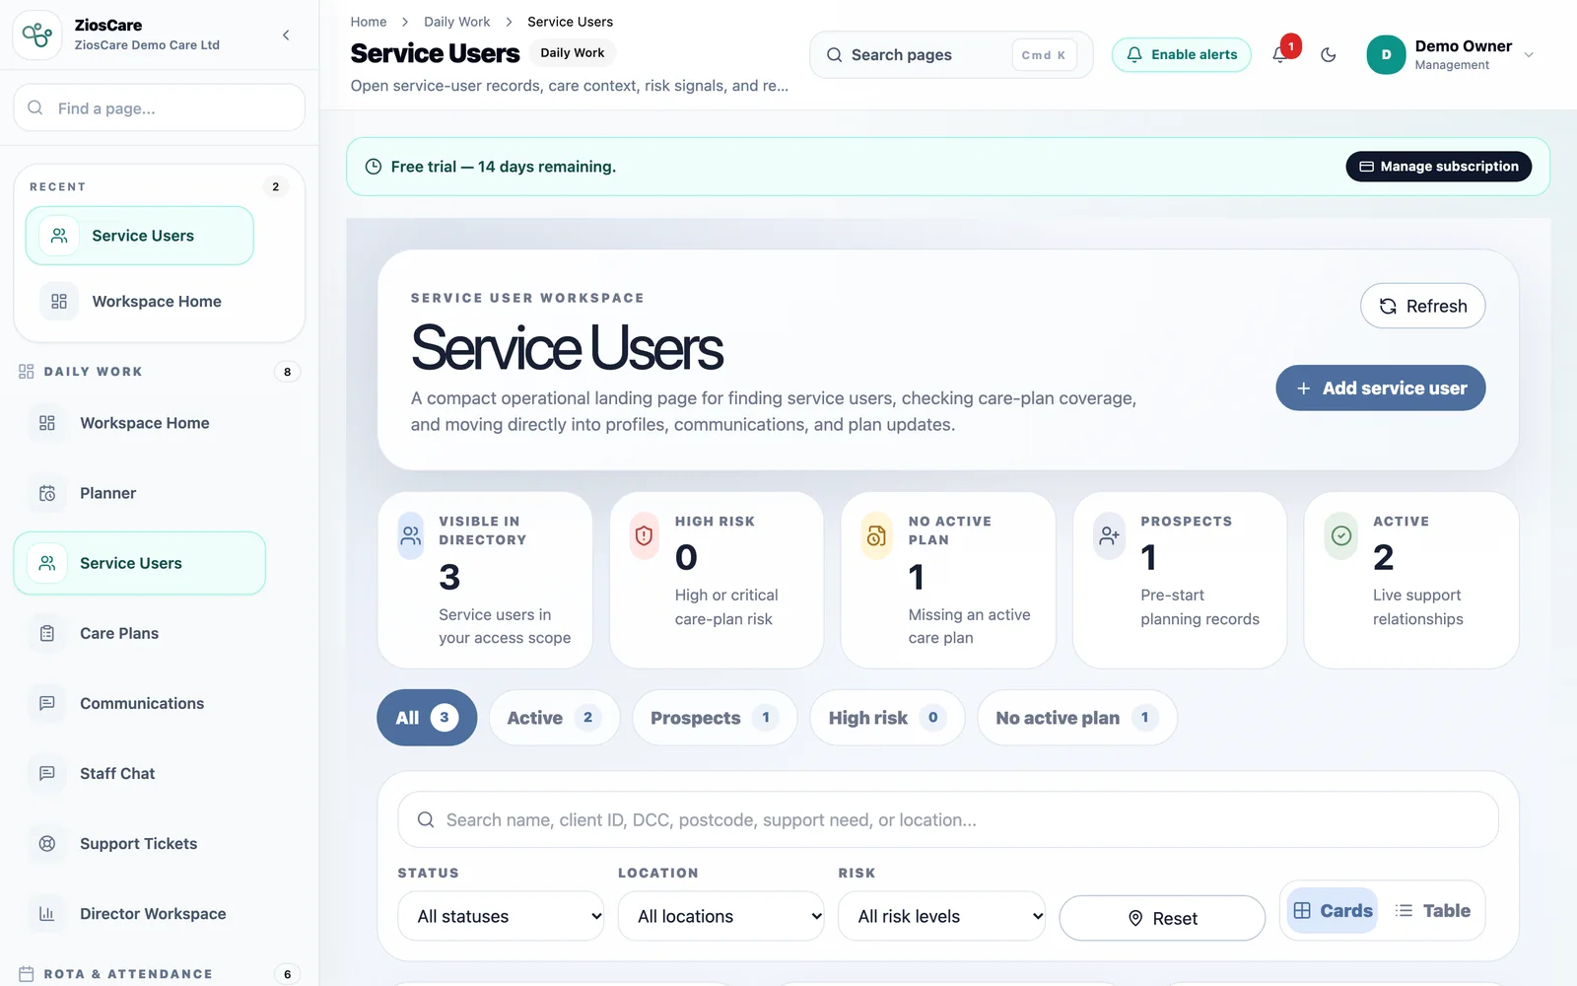
Task: Open the All risk levels dropdown
Action: (941, 916)
